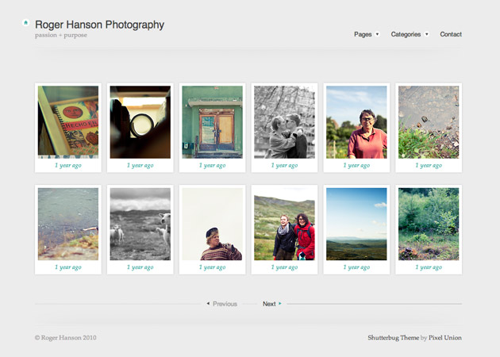Expand the Categories dropdown arrow
500x357 pixels.
(426, 34)
